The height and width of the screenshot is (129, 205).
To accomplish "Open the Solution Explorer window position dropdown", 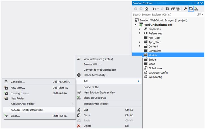I will 195,3.
